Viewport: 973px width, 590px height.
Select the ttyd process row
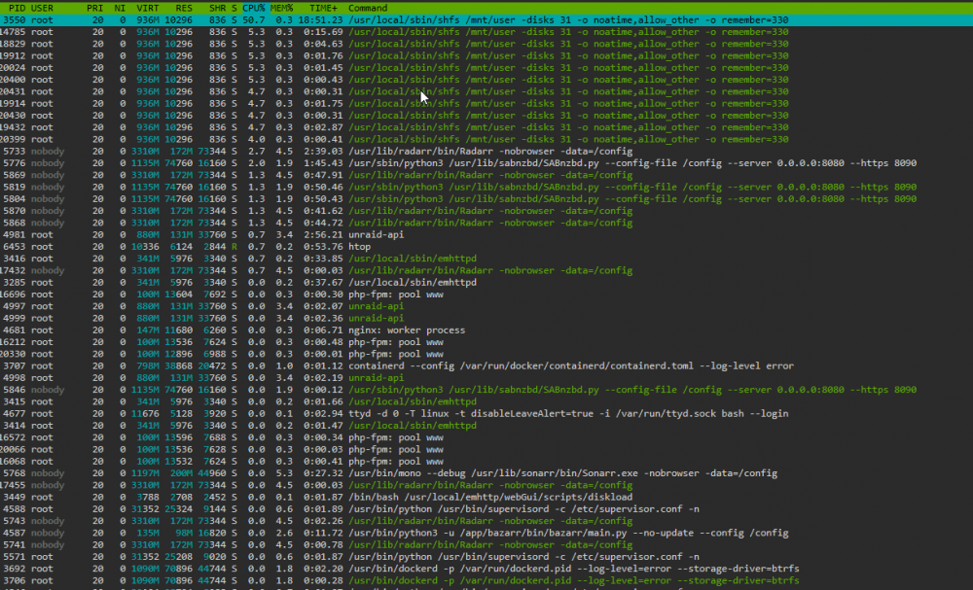(486, 413)
